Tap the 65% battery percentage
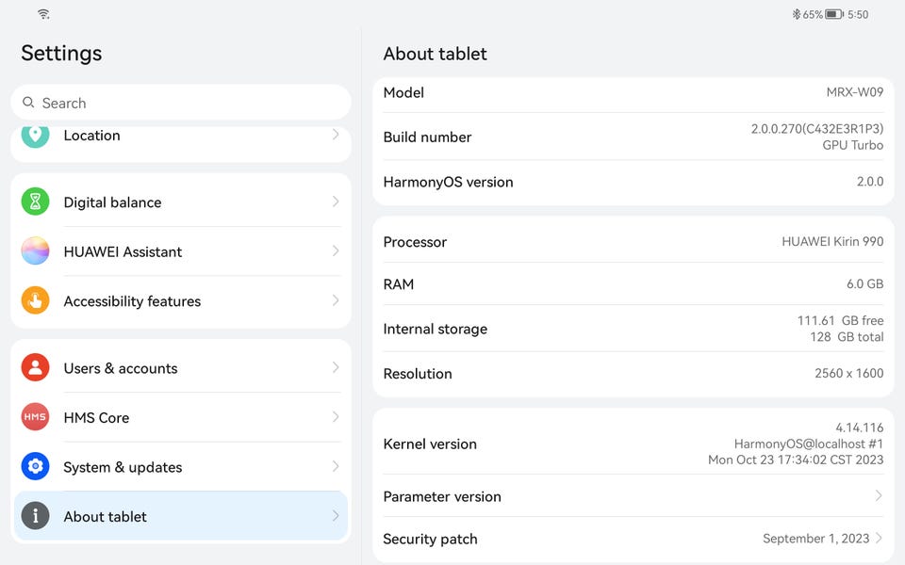Viewport: 905px width, 565px height. pyautogui.click(x=813, y=14)
